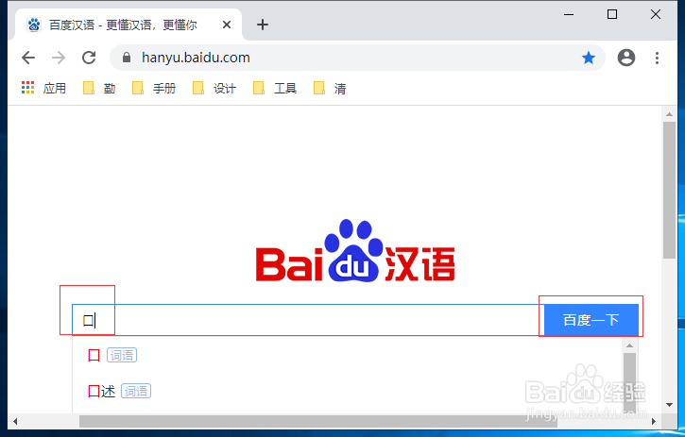Image resolution: width=685 pixels, height=437 pixels.
Task: View site security lock info
Action: pyautogui.click(x=127, y=58)
